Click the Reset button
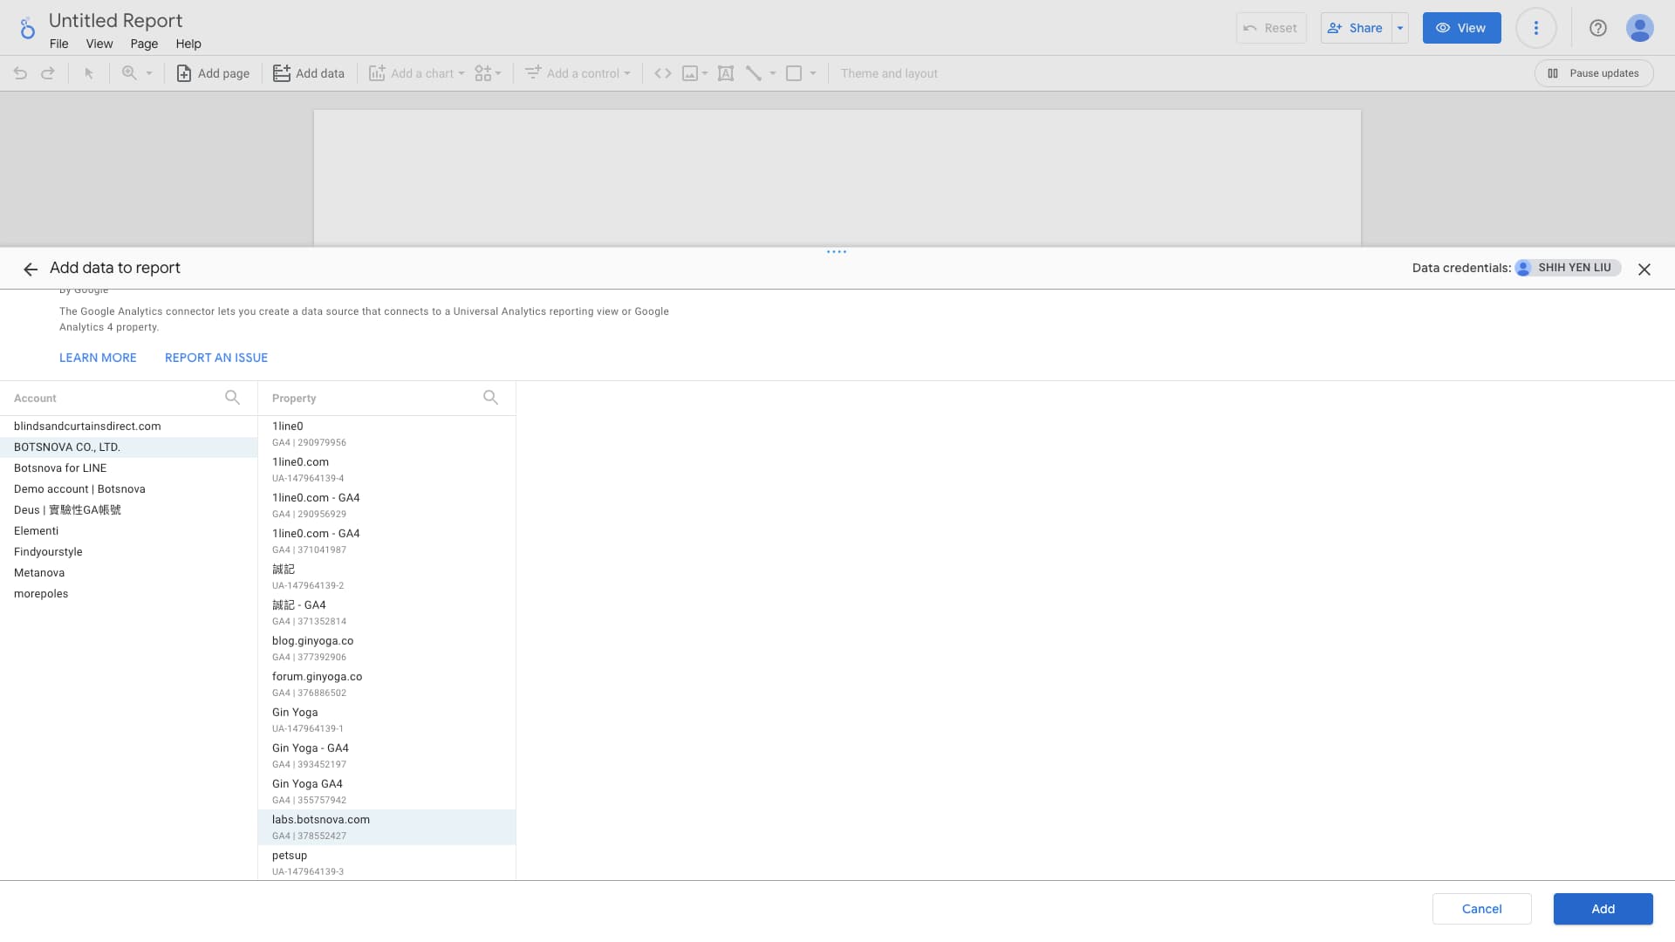This screenshot has height=942, width=1675. pos(1271,28)
